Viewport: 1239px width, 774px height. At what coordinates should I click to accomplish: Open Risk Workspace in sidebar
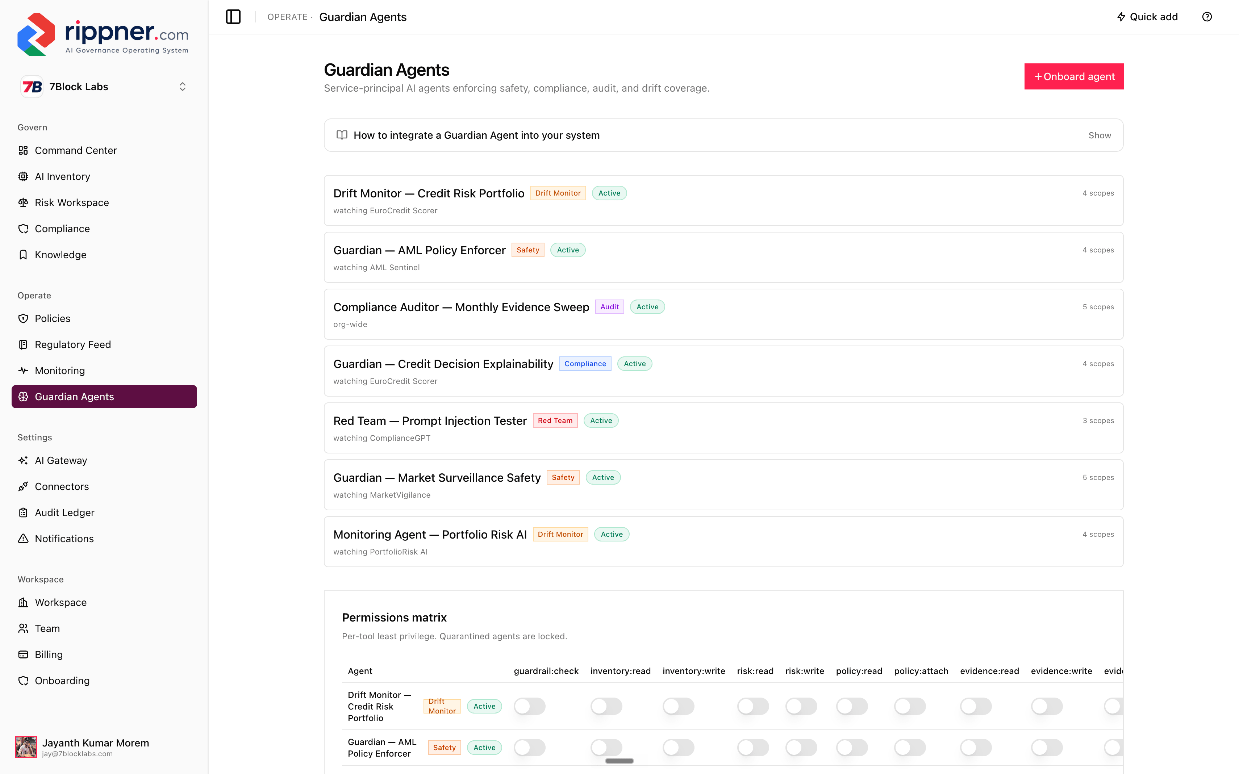click(104, 203)
